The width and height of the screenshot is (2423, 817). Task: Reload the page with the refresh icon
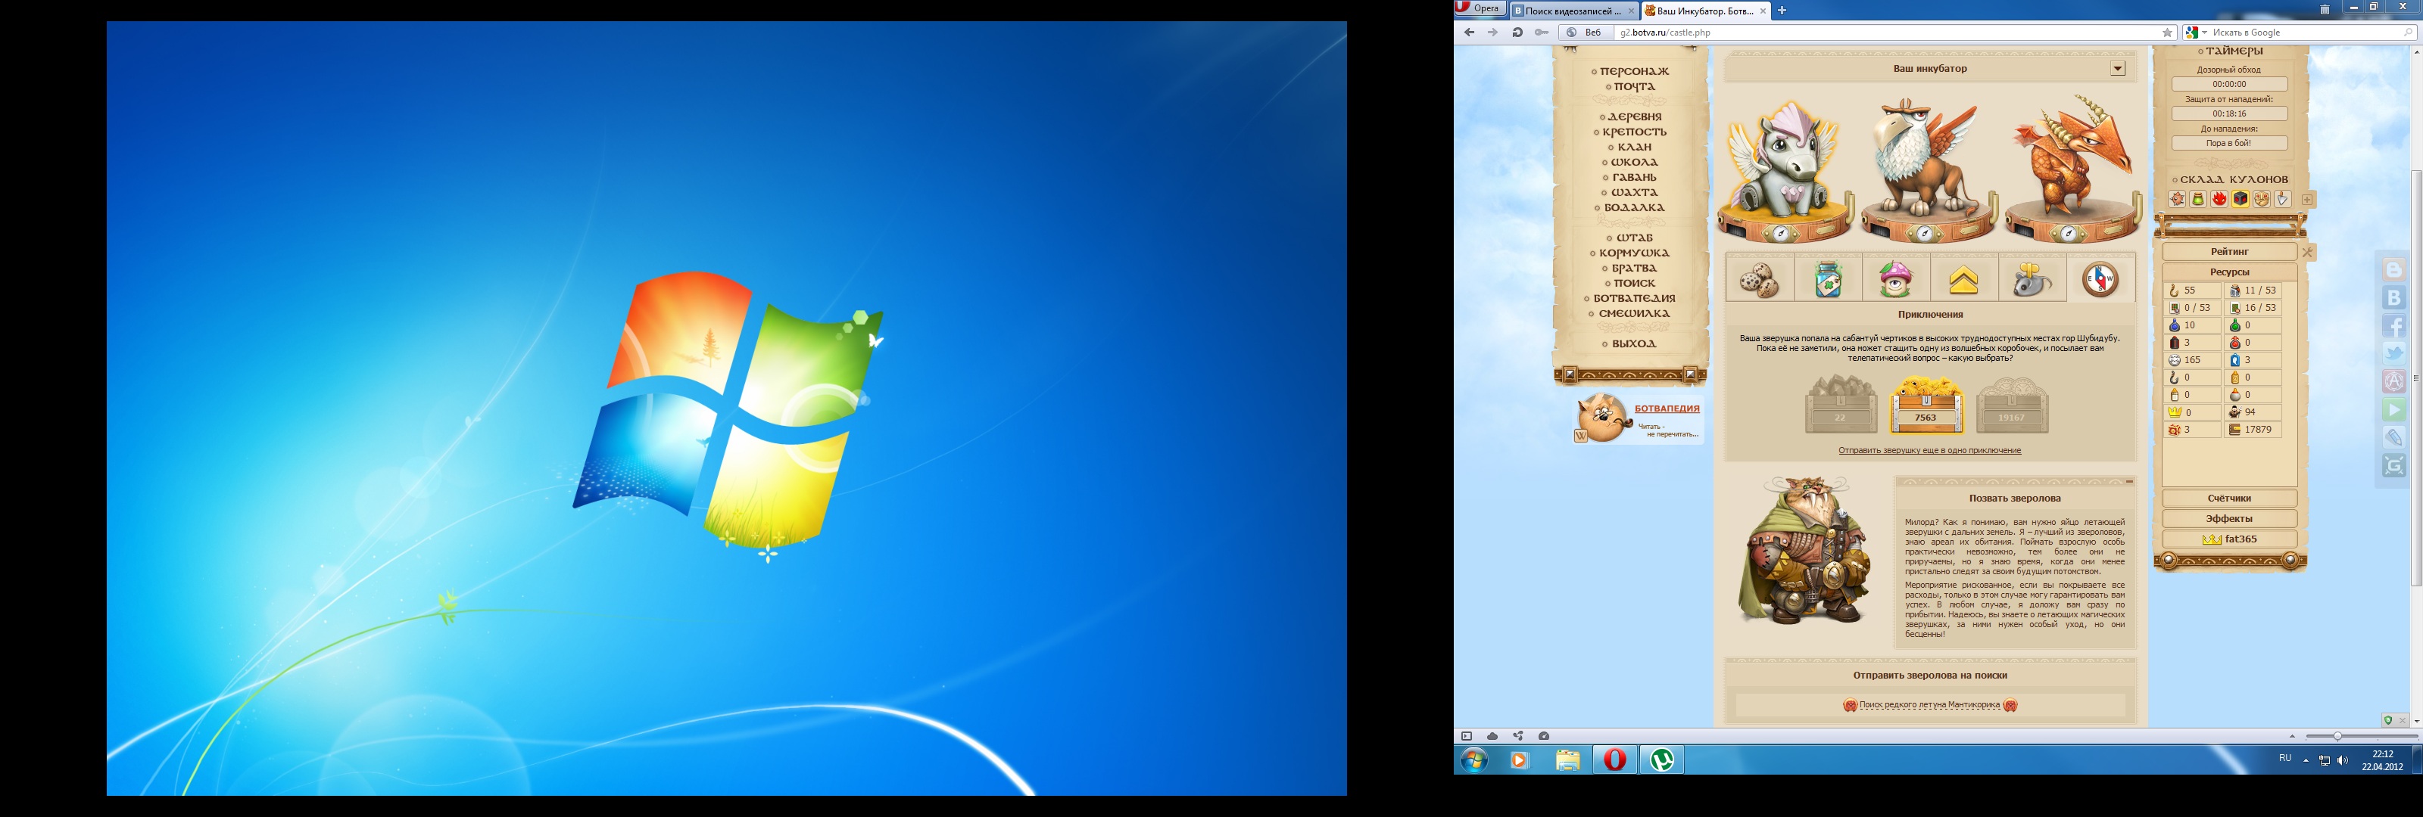pyautogui.click(x=1517, y=32)
